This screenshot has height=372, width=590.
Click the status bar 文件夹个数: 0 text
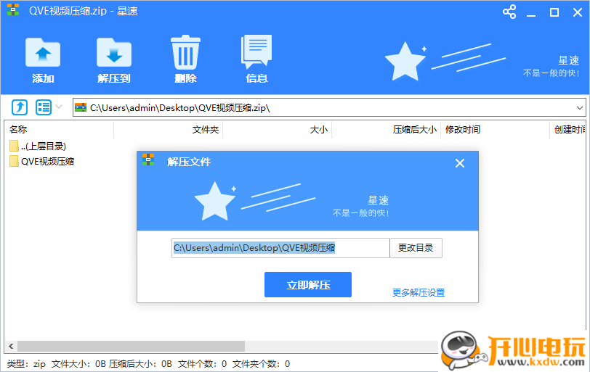(261, 364)
